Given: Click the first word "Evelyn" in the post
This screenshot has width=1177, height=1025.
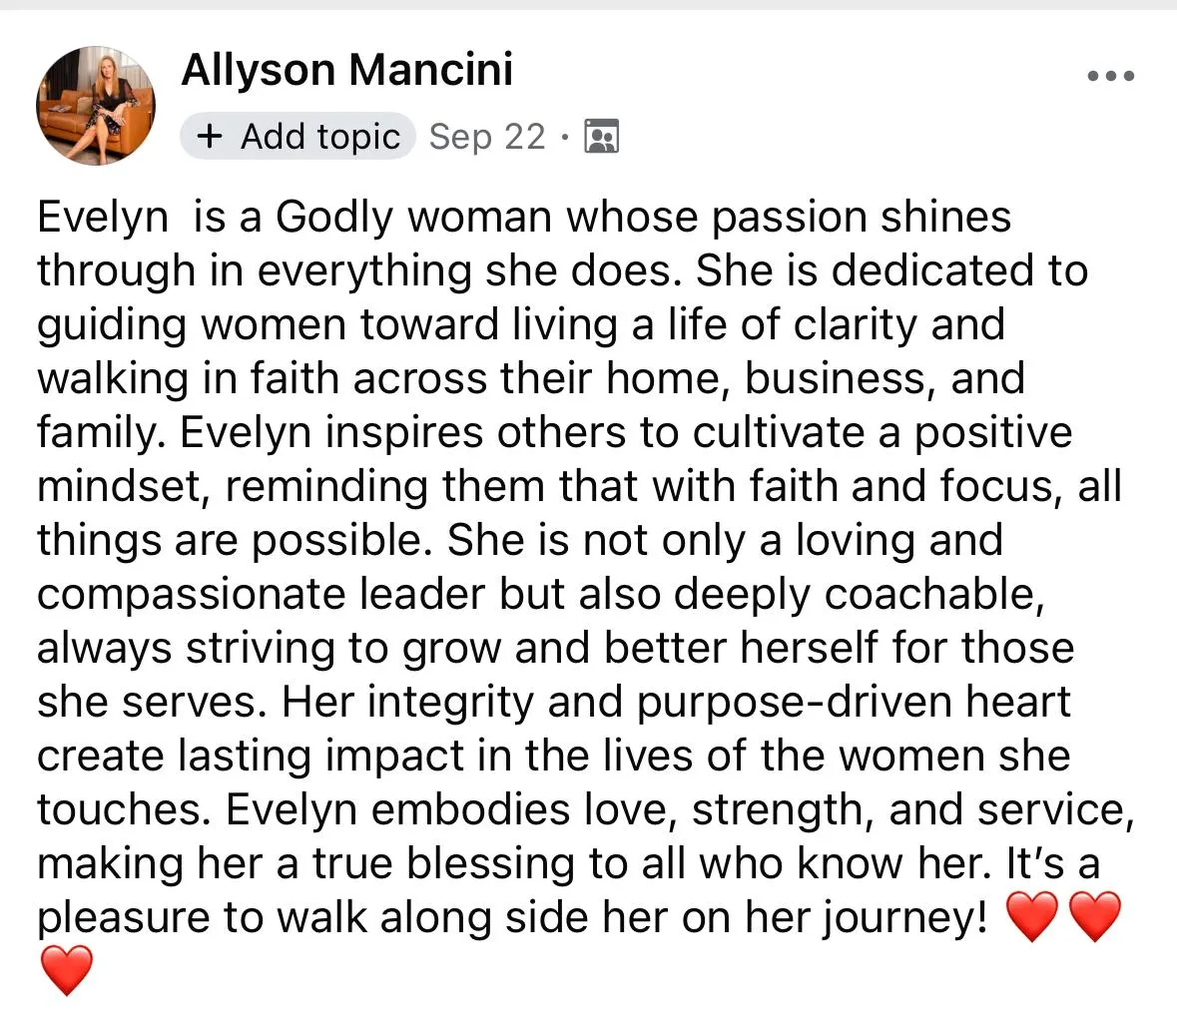Looking at the screenshot, I should (x=103, y=219).
